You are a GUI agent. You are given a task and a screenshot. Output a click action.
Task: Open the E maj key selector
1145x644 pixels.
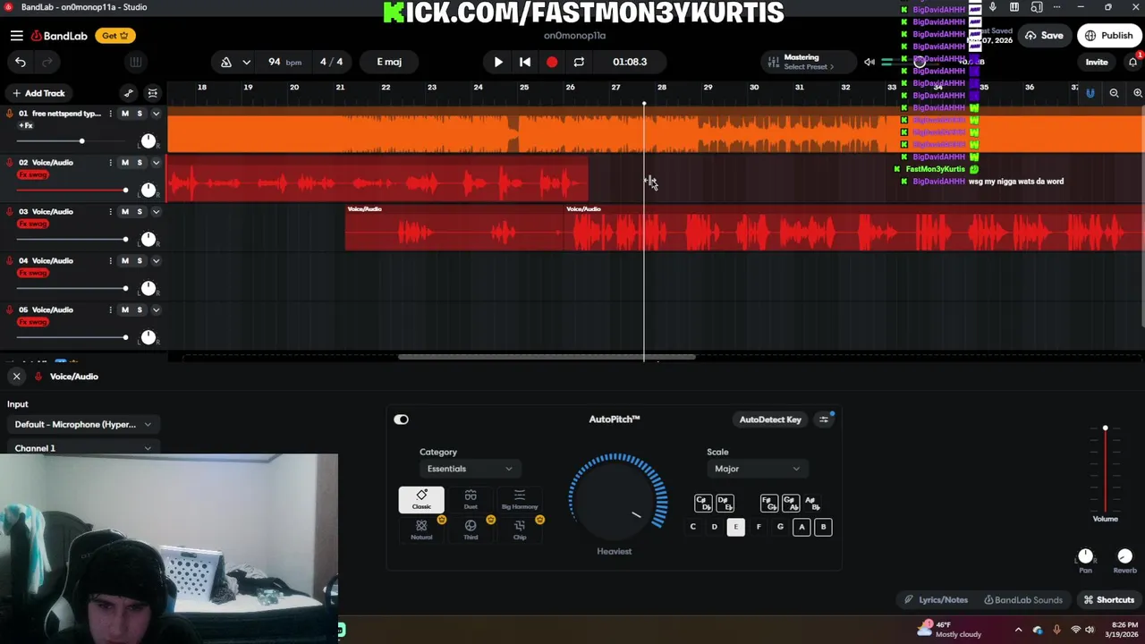(x=389, y=62)
